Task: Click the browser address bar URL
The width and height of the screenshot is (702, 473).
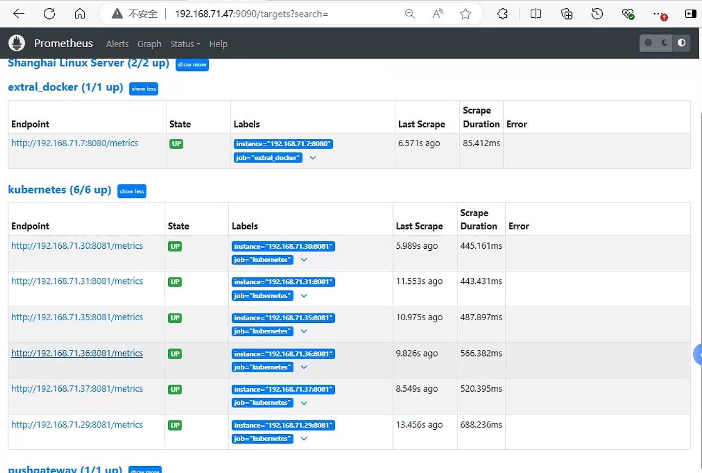Action: [x=252, y=14]
